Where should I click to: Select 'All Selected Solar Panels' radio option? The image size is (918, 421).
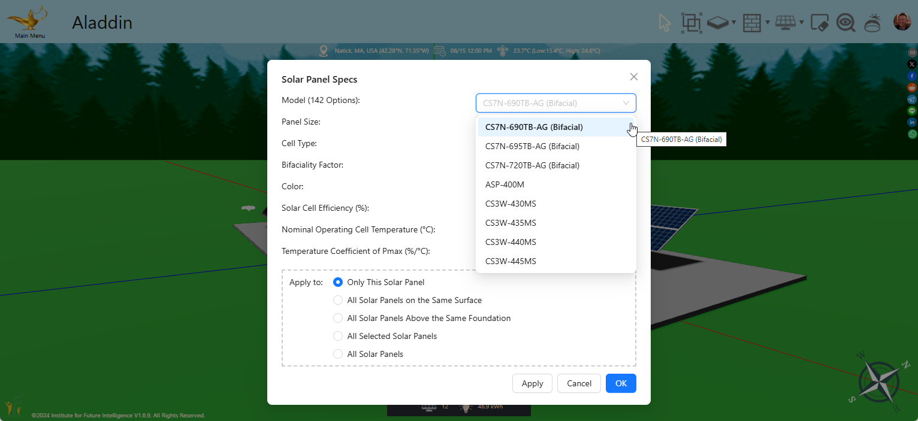point(338,336)
